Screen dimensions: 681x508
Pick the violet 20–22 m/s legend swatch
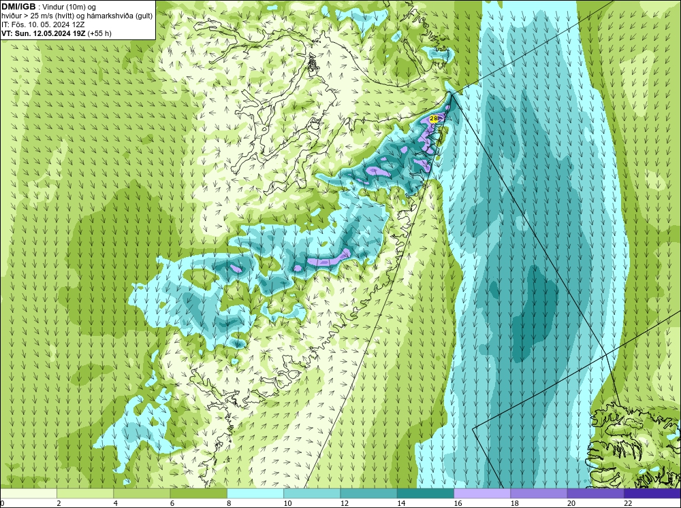(x=595, y=493)
